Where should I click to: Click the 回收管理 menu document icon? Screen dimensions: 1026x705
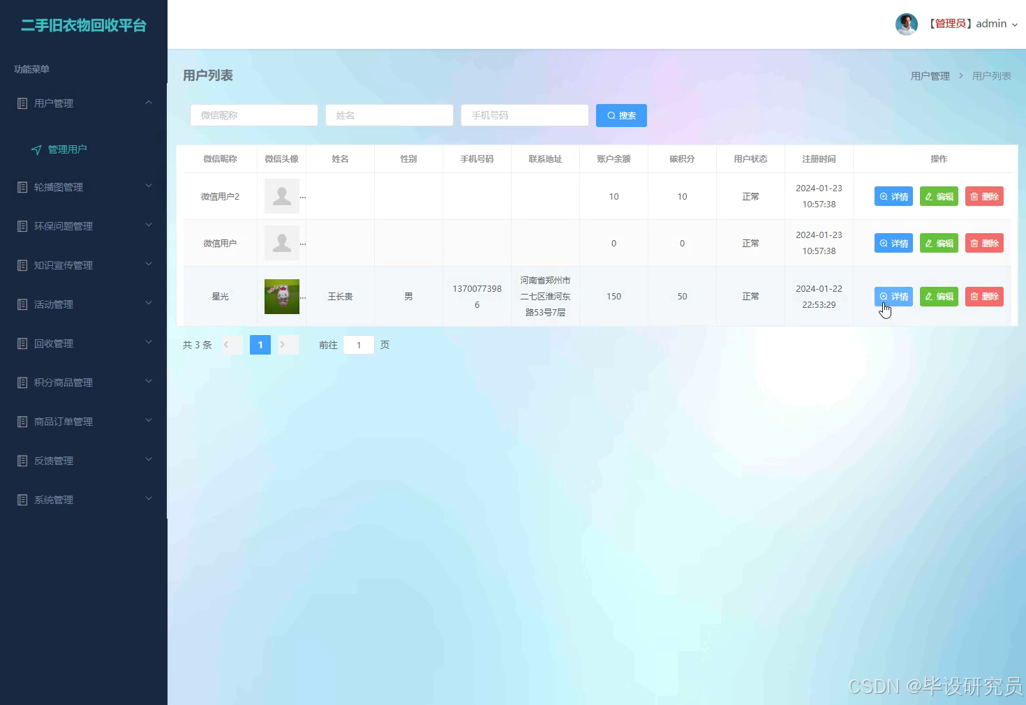(22, 343)
